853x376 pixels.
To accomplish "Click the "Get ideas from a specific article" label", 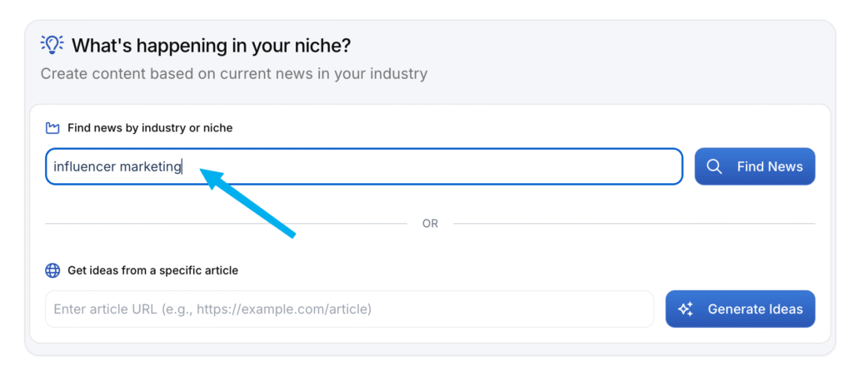I will click(x=152, y=270).
